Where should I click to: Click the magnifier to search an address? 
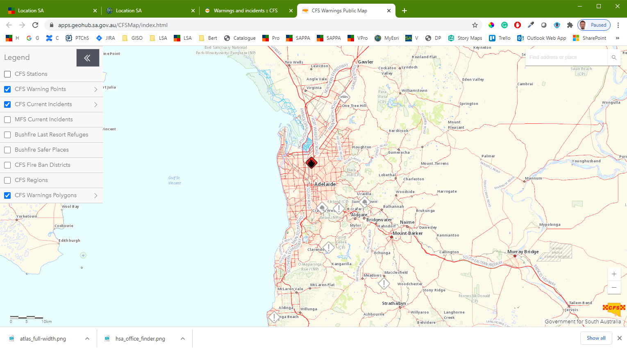pos(613,57)
